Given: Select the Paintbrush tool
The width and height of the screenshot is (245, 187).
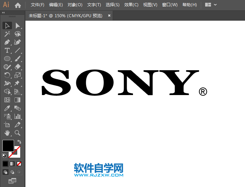Looking at the screenshot, I should coord(18,59).
